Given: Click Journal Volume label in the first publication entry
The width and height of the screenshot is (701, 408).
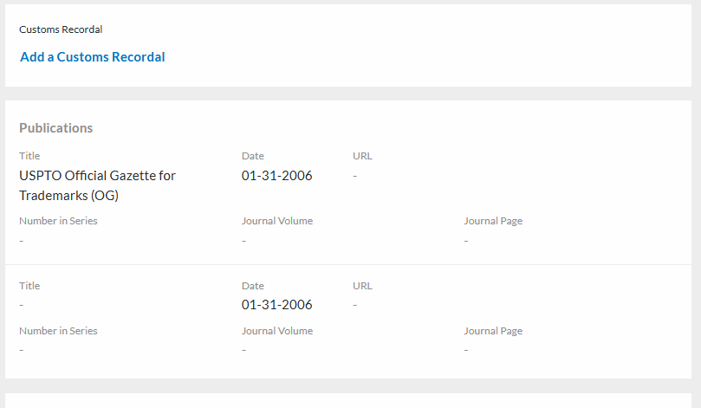Looking at the screenshot, I should click(x=277, y=221).
